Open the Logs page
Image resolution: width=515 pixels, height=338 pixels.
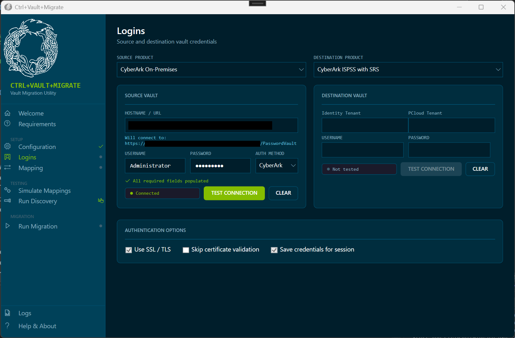tap(25, 313)
